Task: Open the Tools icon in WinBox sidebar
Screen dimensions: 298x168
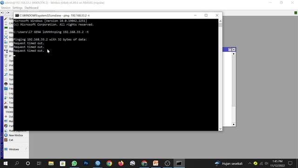Action: [x=6, y=103]
